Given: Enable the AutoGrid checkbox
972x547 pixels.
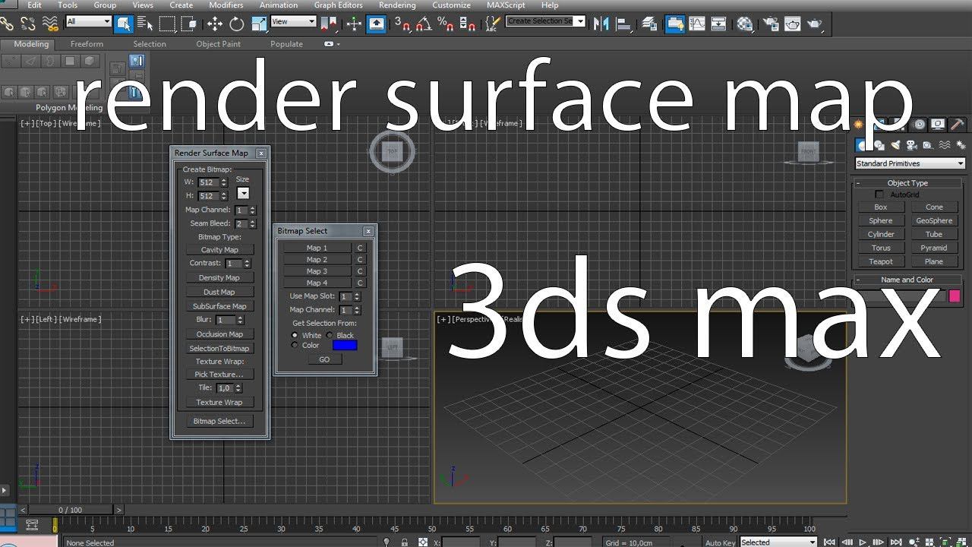Looking at the screenshot, I should tap(879, 195).
